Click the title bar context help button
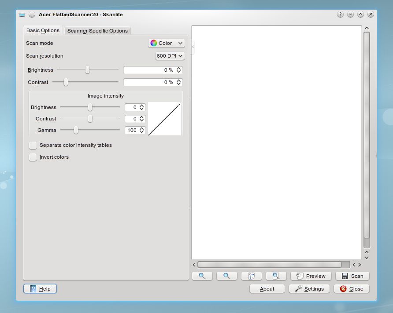The width and height of the screenshot is (393, 313). (340, 14)
